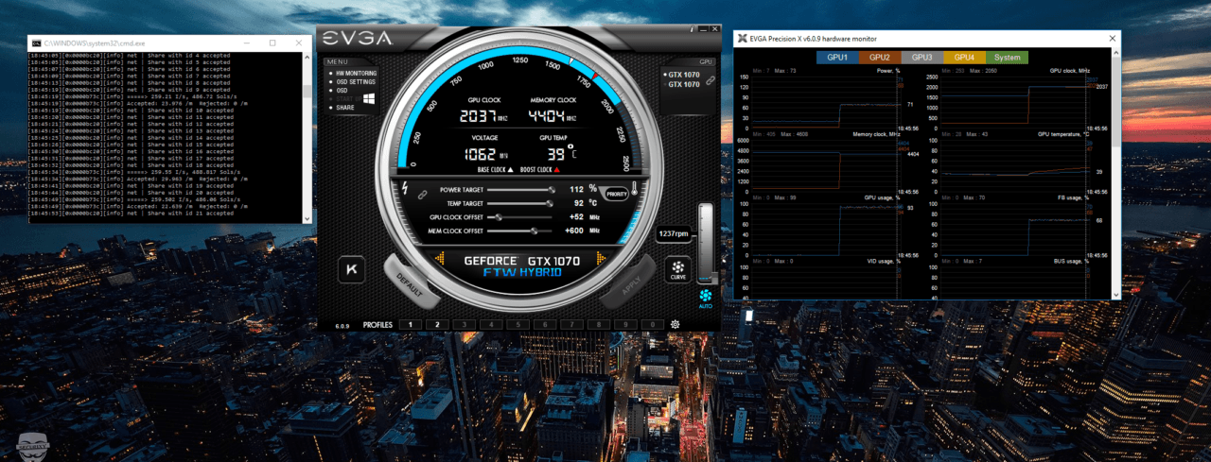Switch to next GPU with right arrows
This screenshot has width=1211, height=462.
602,259
